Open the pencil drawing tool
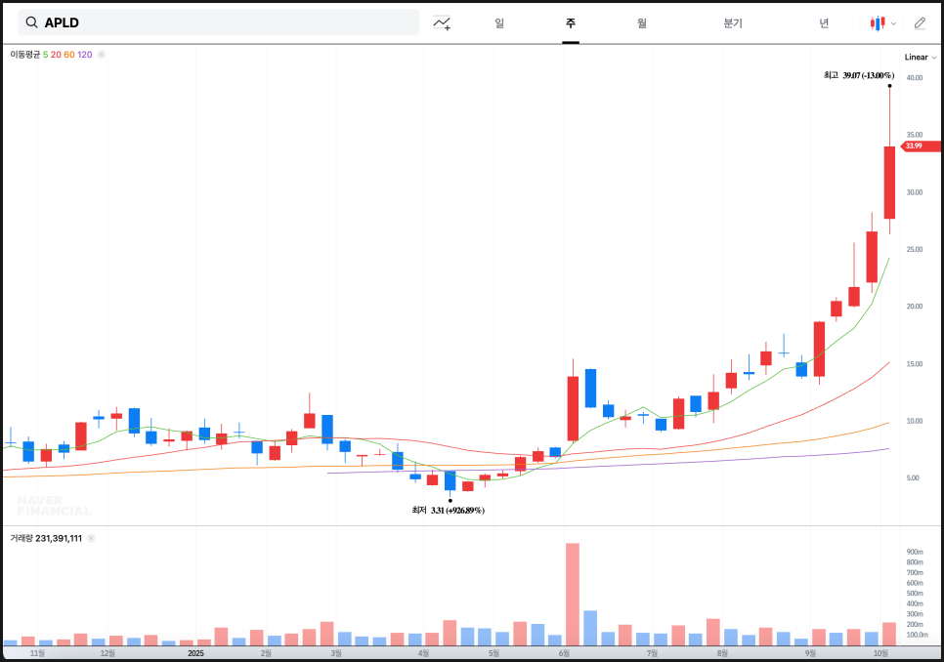This screenshot has width=944, height=662. point(920,22)
